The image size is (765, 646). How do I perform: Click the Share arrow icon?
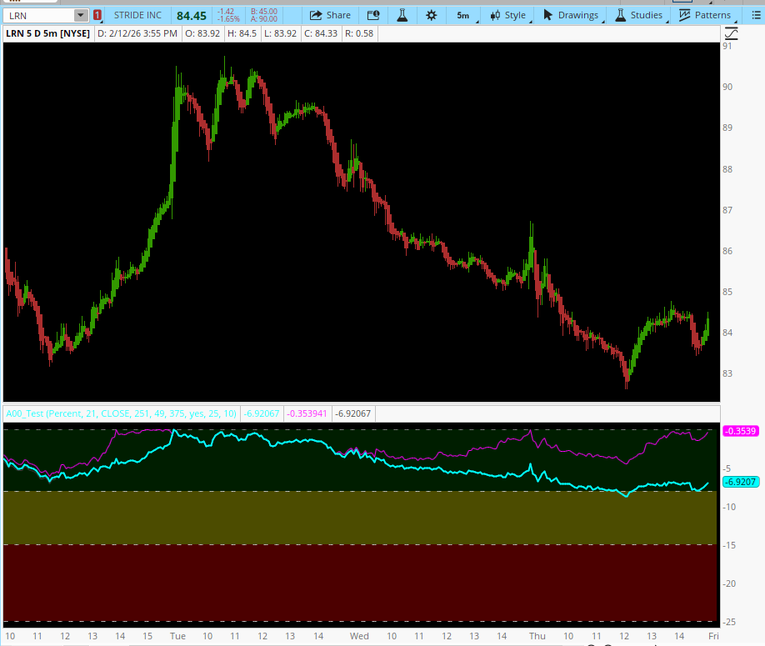316,15
